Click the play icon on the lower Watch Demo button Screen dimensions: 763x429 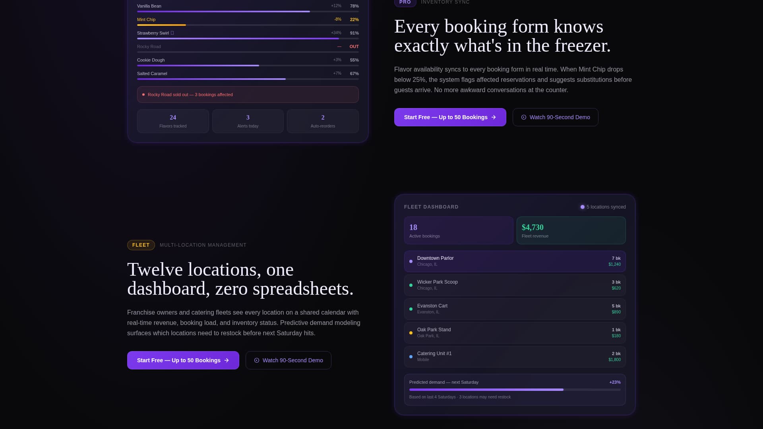(x=257, y=360)
